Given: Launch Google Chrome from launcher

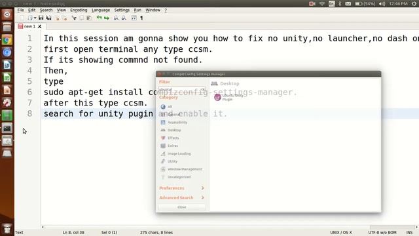Looking at the screenshot, I should click(7, 39).
